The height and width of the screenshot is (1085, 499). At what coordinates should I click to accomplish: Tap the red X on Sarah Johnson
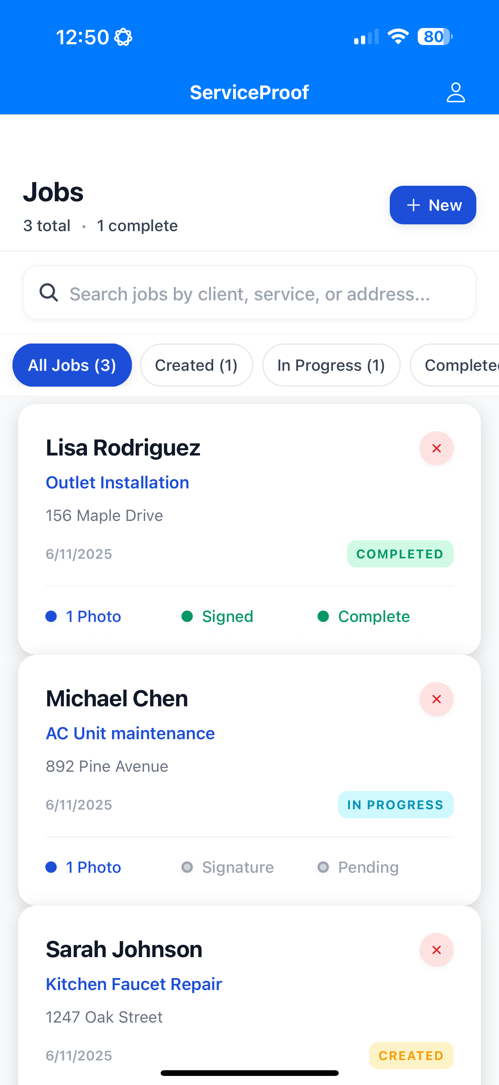pos(436,950)
